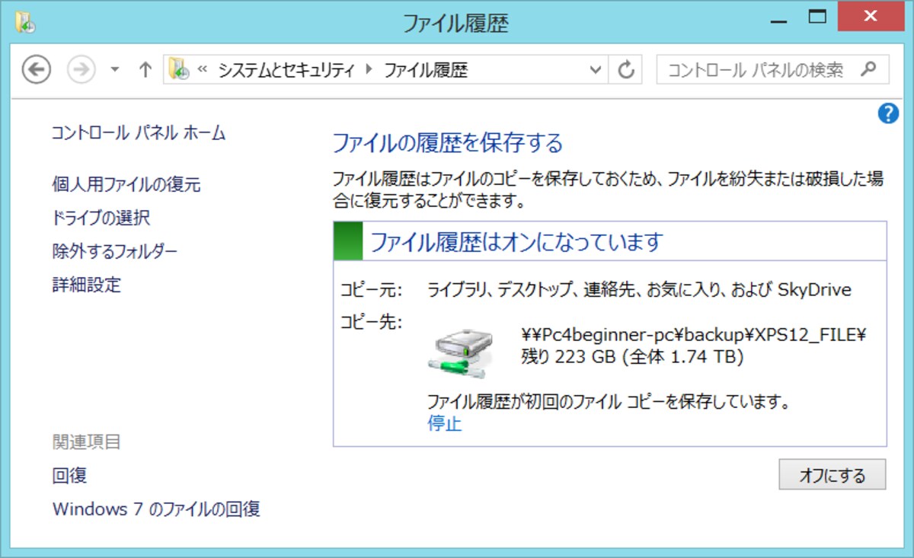Click the Forward navigation arrow
The image size is (914, 558).
(x=81, y=70)
